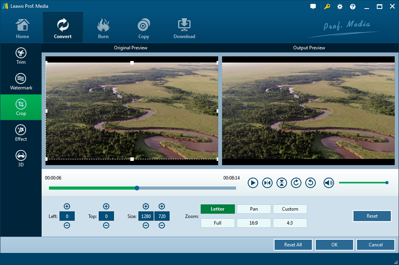Confirm crop settings with OK
This screenshot has height=265, width=399.
pos(334,244)
